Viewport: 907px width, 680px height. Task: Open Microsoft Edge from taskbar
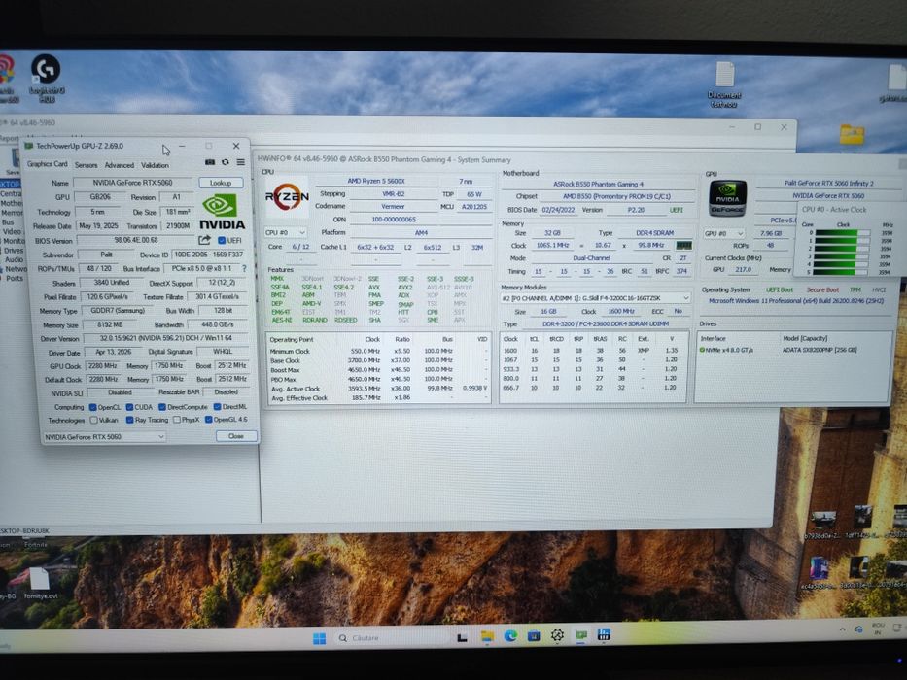pos(510,636)
